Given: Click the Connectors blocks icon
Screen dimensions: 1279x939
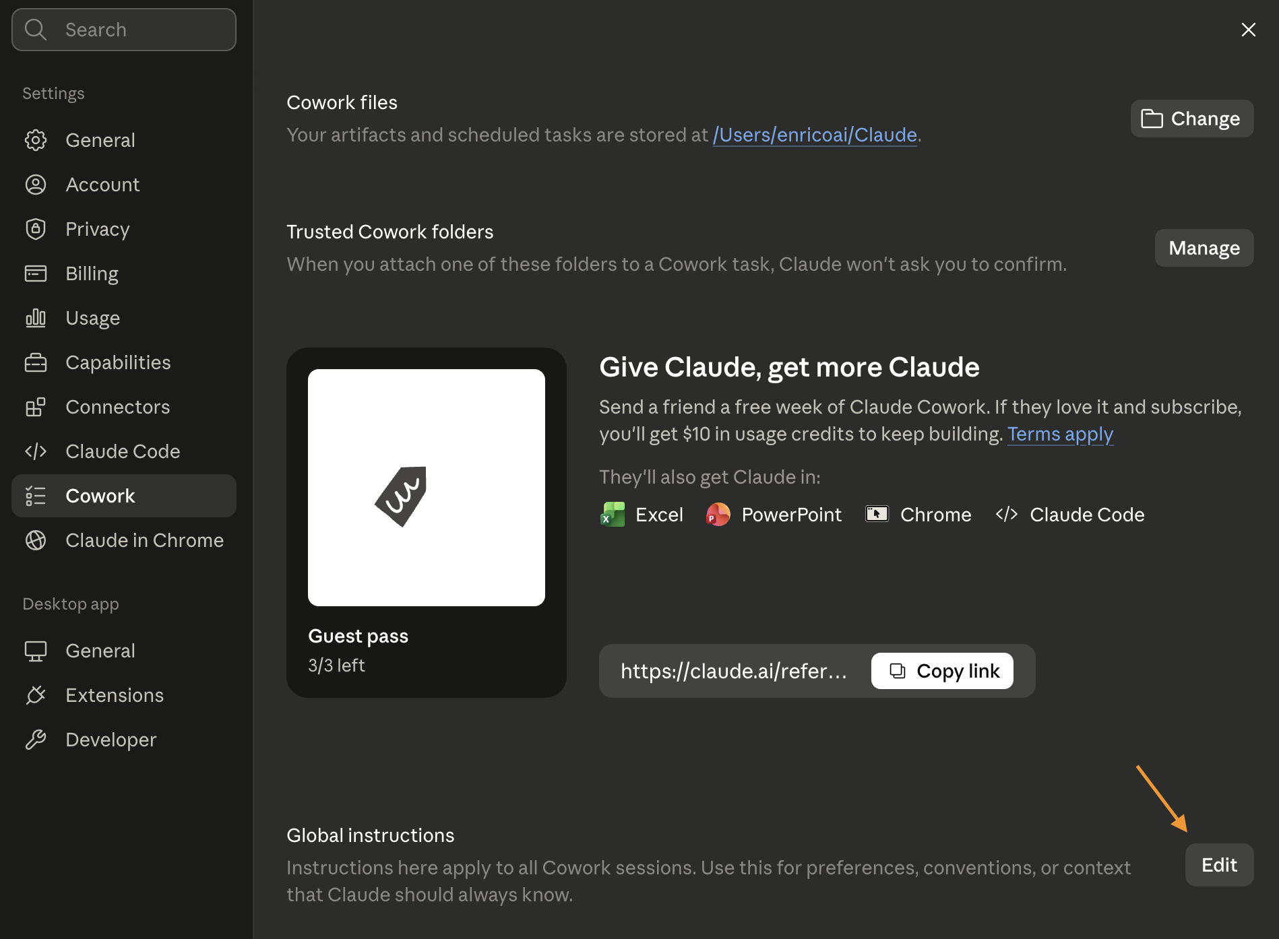Looking at the screenshot, I should click(36, 407).
